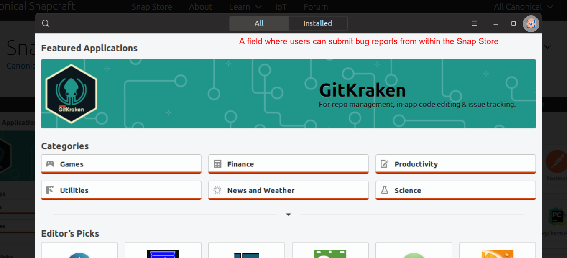The width and height of the screenshot is (567, 258).
Task: Click the News and Weather sun icon
Action: tap(217, 190)
